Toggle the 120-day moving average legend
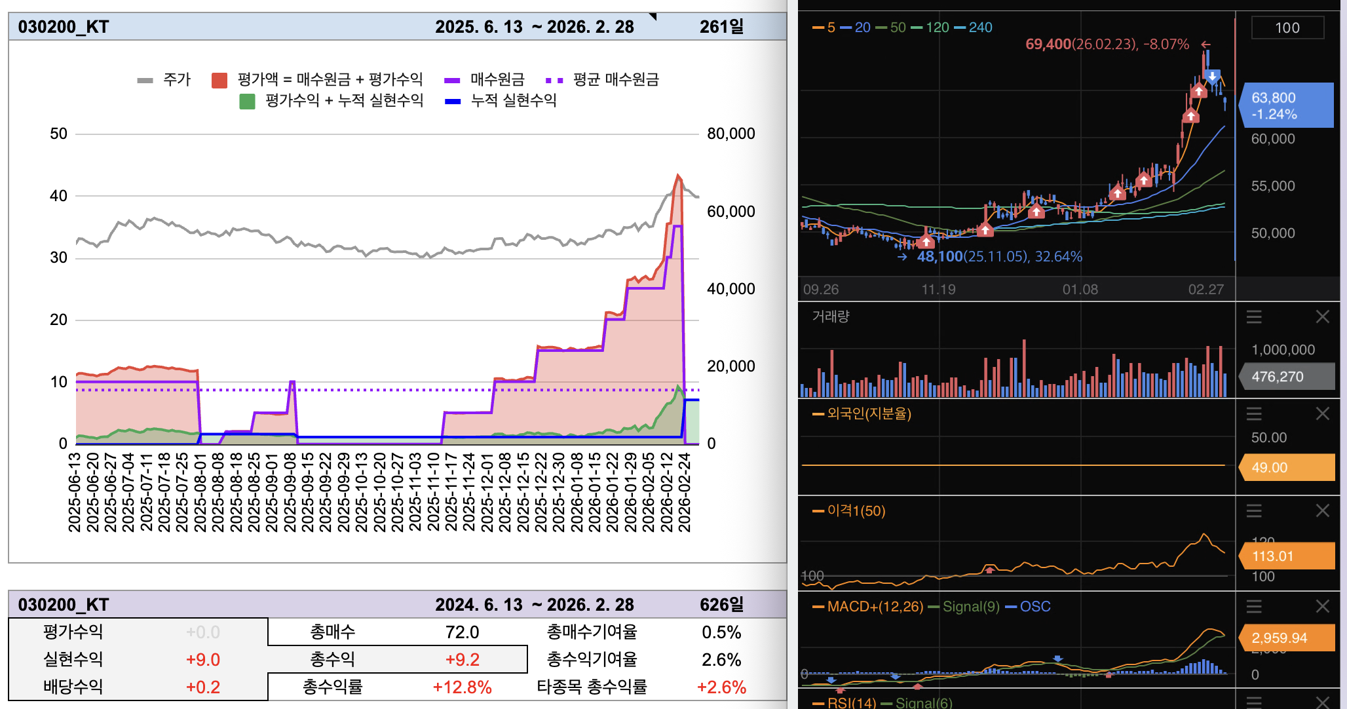The height and width of the screenshot is (709, 1347). (930, 28)
